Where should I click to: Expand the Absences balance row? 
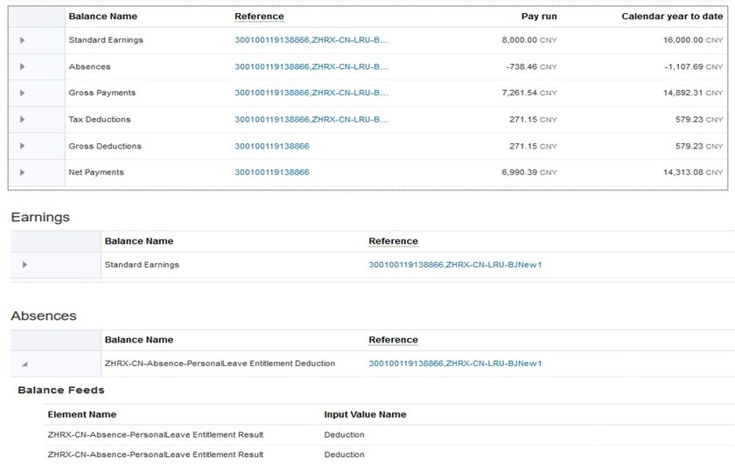[23, 66]
